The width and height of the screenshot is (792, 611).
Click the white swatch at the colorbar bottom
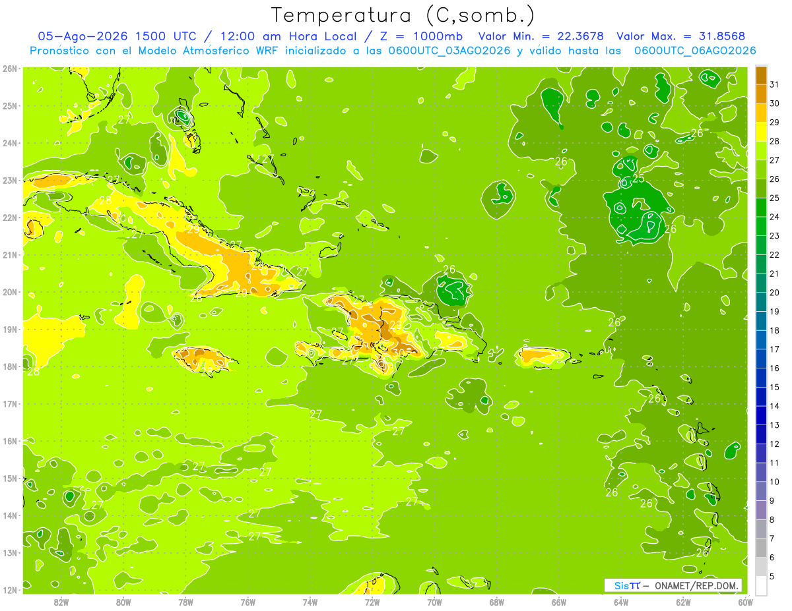point(761,585)
